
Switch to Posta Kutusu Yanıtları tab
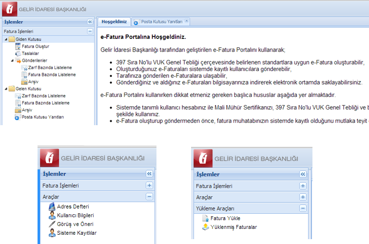pyautogui.click(x=161, y=22)
